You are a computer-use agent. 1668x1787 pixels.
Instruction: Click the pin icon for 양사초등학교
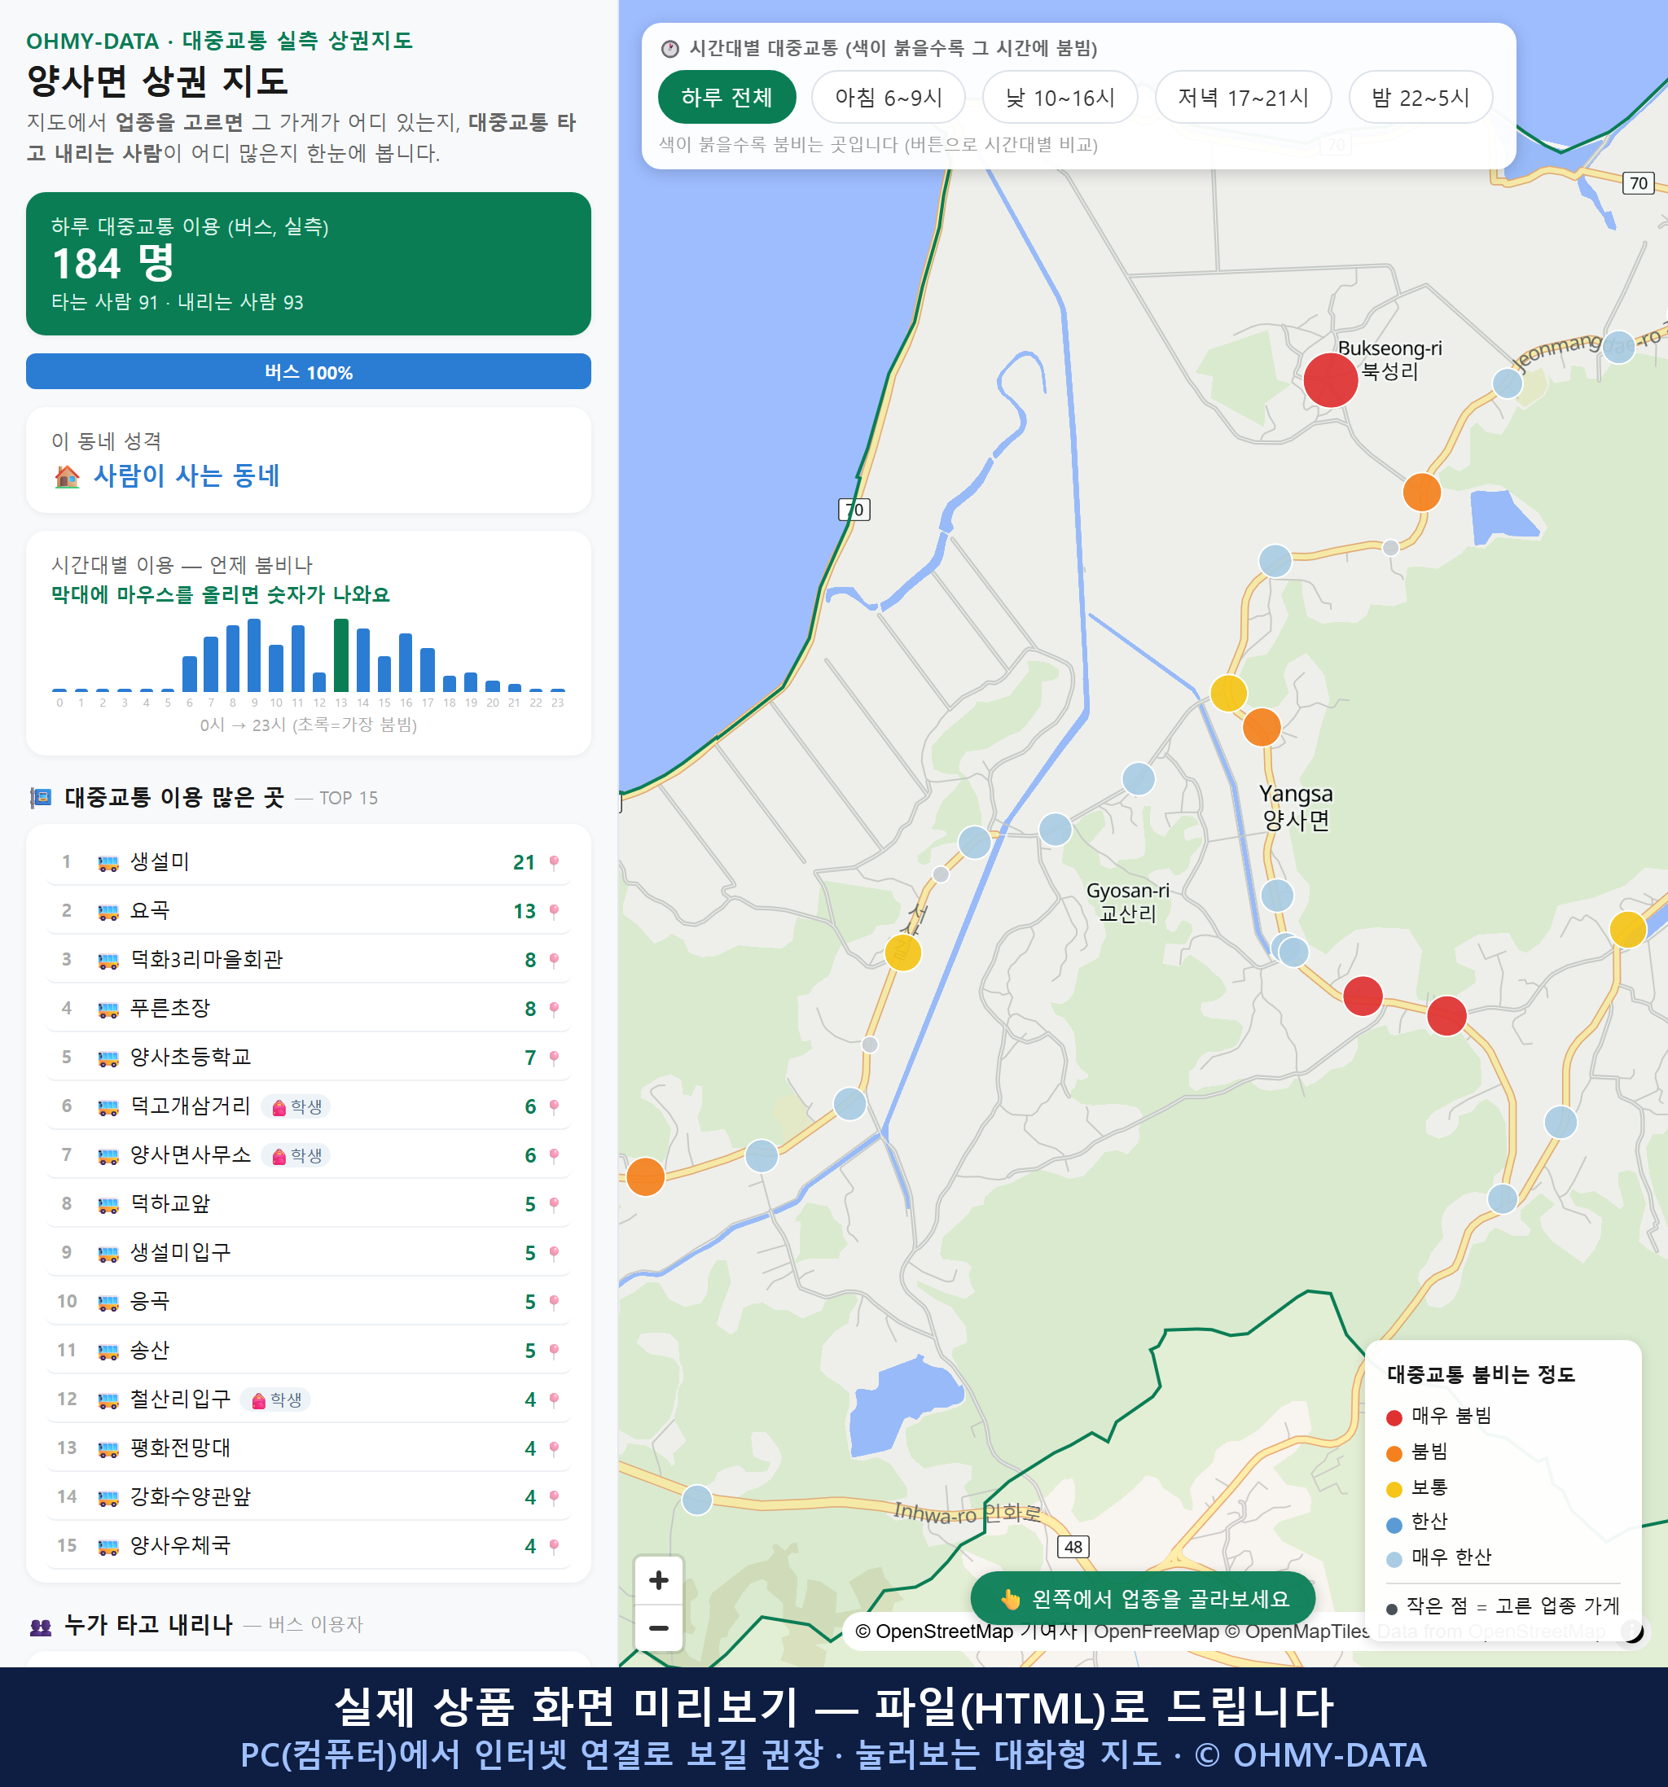554,1058
